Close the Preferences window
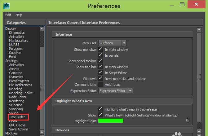This screenshot has height=136, width=208. (196, 4)
